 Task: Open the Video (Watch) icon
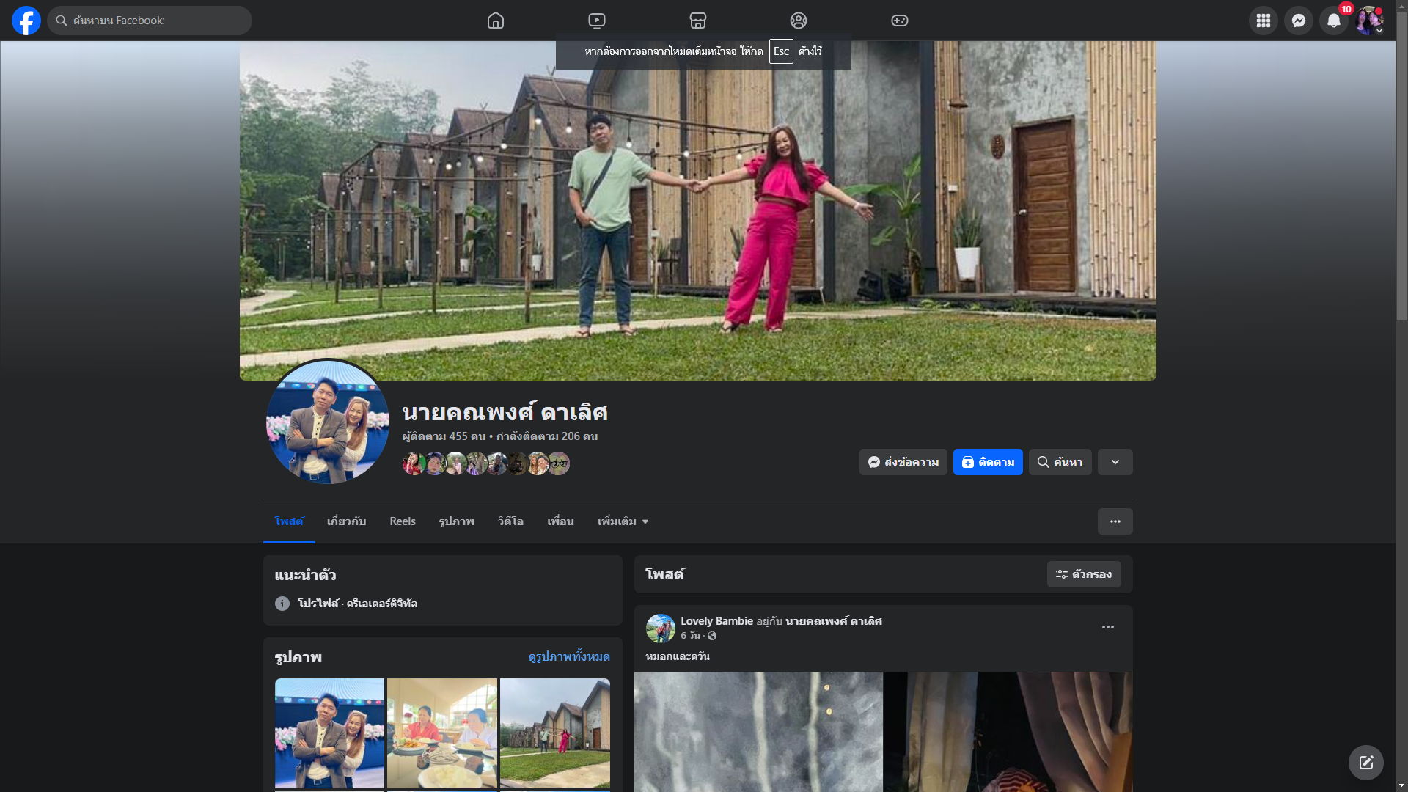[x=597, y=21]
